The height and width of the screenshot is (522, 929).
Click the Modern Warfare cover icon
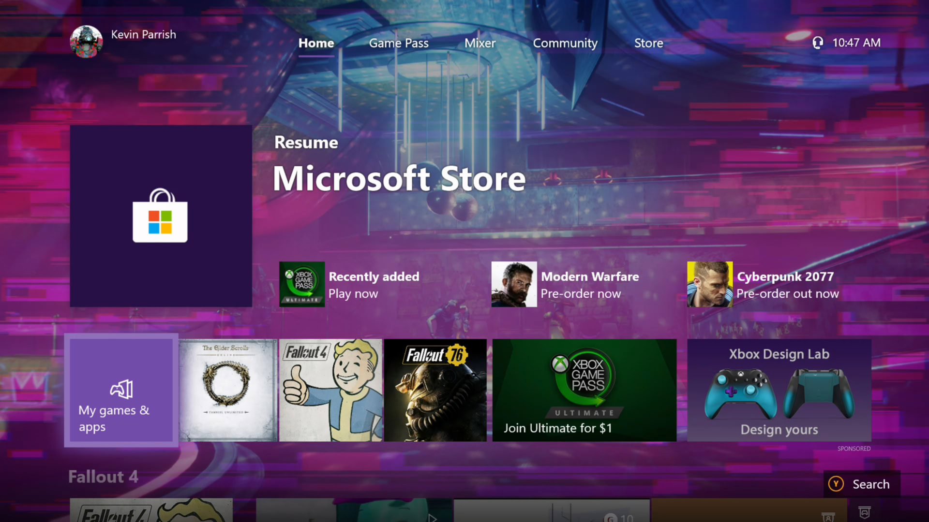click(514, 284)
